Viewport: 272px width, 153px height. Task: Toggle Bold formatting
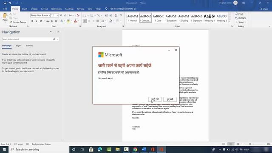point(32,21)
